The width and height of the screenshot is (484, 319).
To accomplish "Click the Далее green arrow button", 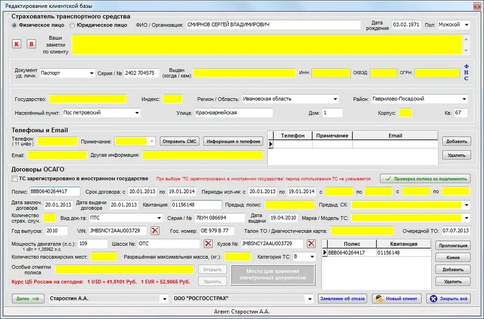I will pos(28,299).
